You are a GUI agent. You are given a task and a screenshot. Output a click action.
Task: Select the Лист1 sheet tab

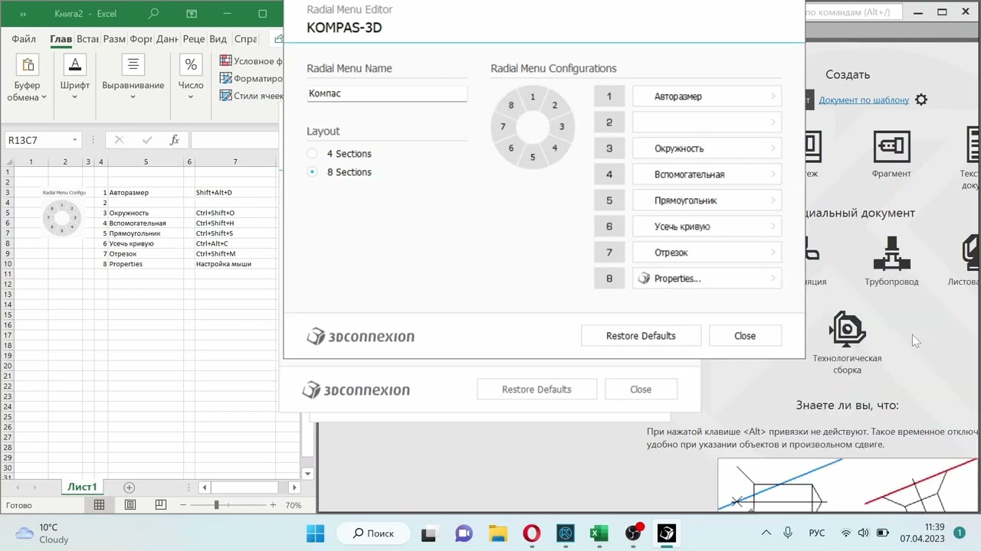pos(82,487)
